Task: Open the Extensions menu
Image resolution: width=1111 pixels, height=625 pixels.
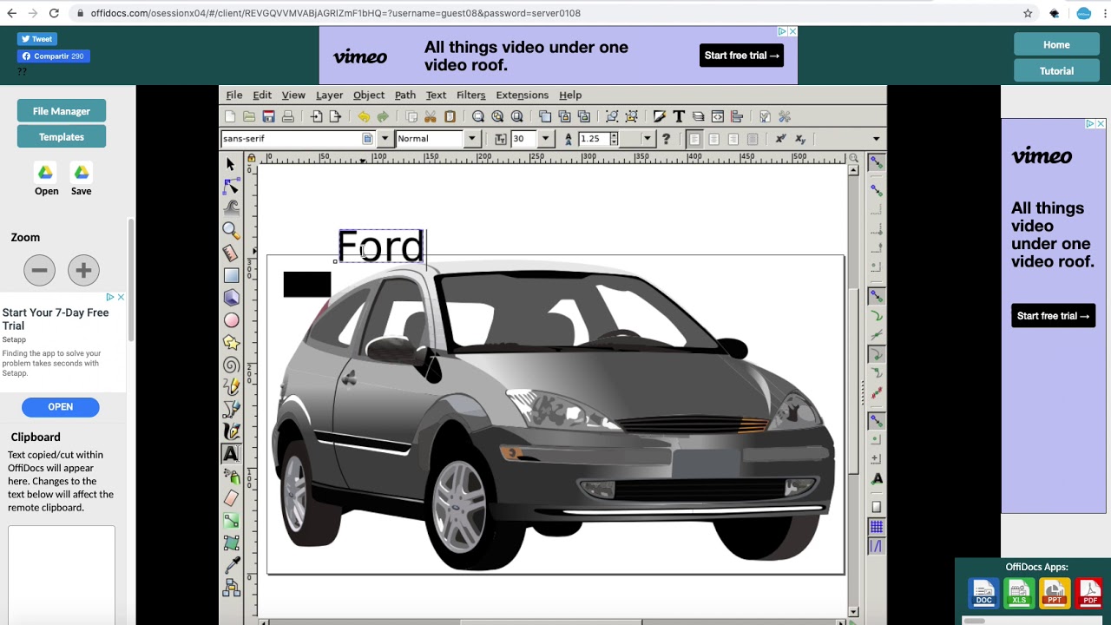Action: click(522, 95)
